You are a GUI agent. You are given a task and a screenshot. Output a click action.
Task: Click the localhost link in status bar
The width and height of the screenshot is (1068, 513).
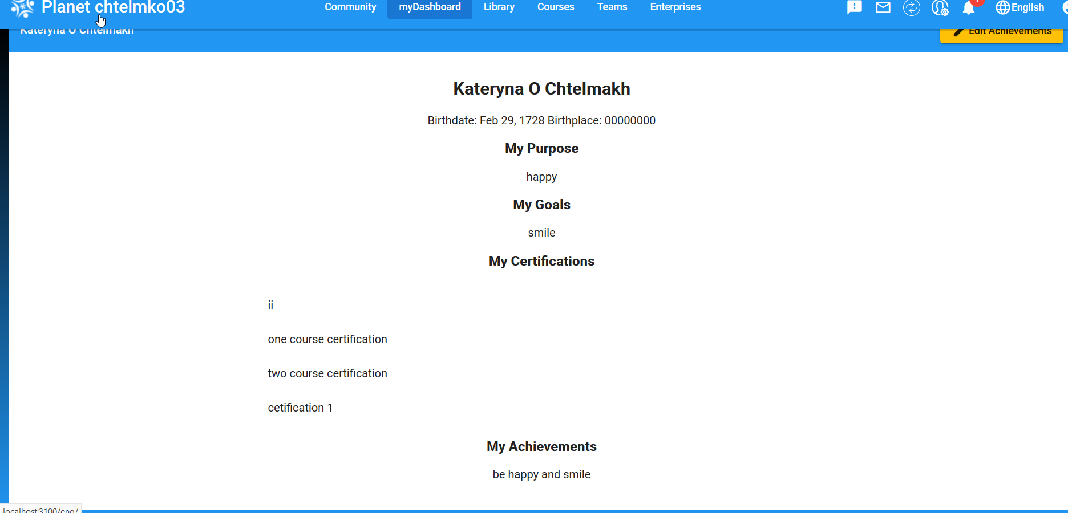(x=40, y=509)
